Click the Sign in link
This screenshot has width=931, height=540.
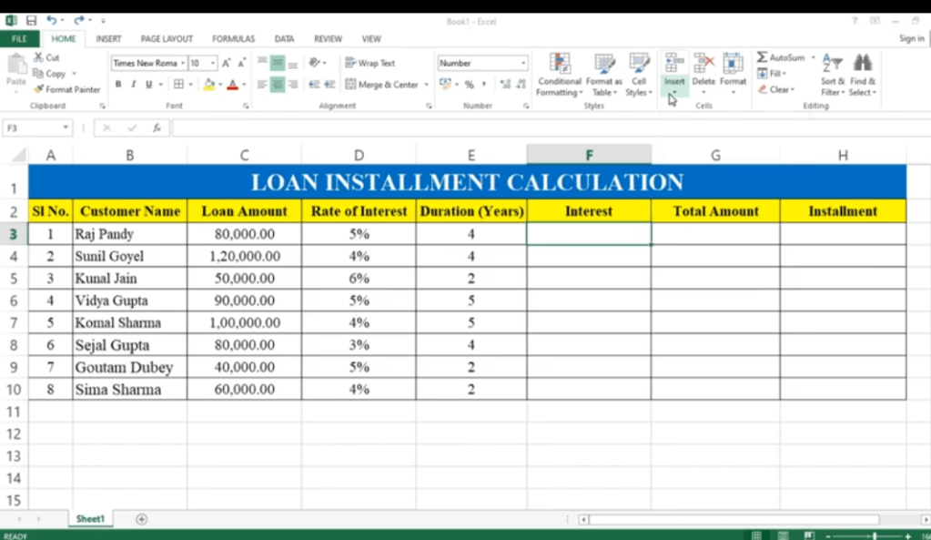[x=911, y=38]
